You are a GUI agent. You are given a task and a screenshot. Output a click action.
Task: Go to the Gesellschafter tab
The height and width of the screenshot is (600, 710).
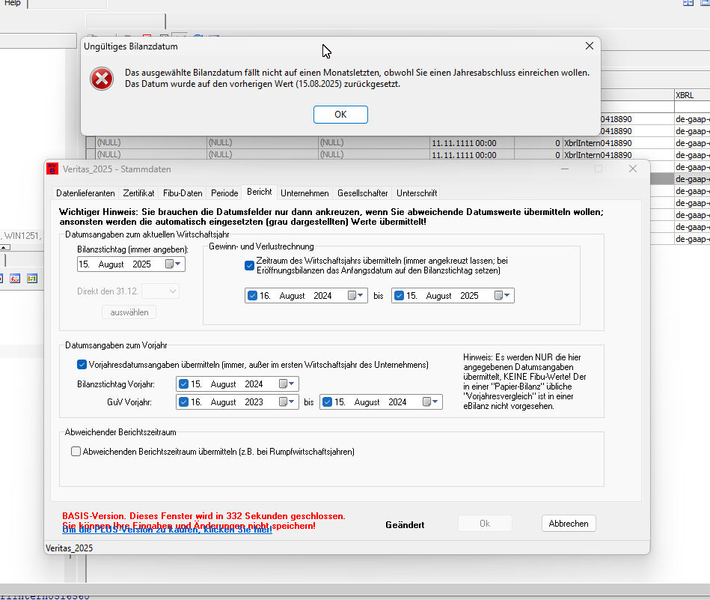point(363,193)
